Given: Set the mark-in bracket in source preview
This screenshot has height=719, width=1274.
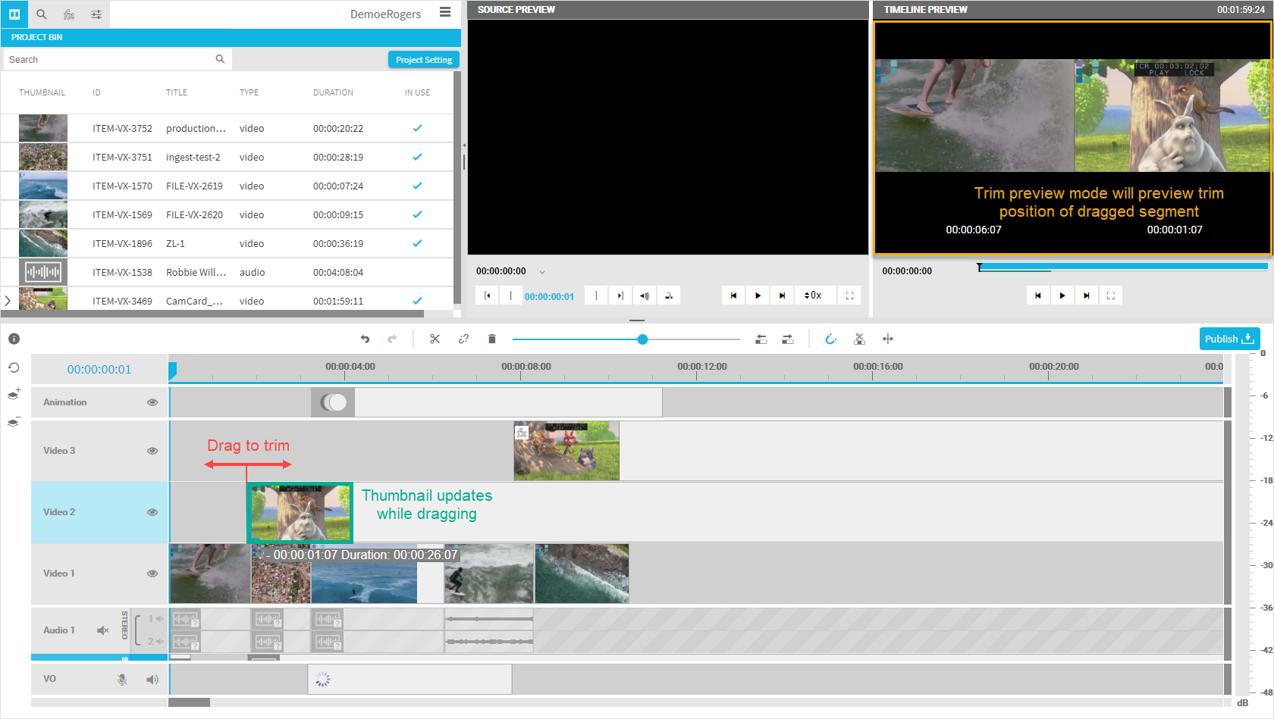Looking at the screenshot, I should (x=511, y=295).
